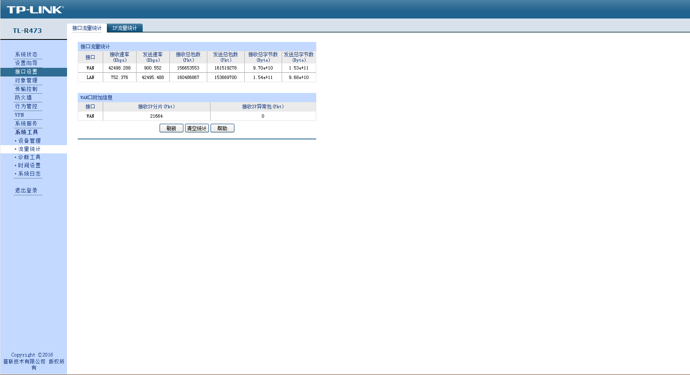Click WAN sent bytes 1.53e+11
Screen dimensions: 690x375
(299, 68)
